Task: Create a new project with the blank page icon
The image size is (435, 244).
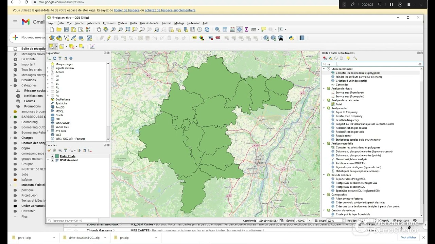Action: click(x=52, y=29)
